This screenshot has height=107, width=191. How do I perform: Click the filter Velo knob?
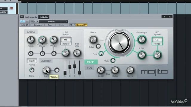click(113, 60)
